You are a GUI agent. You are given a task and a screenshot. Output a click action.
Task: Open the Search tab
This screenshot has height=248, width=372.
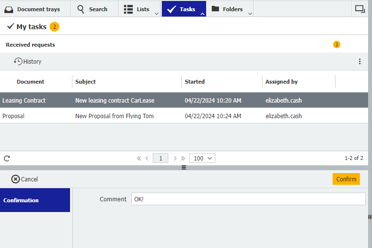(92, 9)
